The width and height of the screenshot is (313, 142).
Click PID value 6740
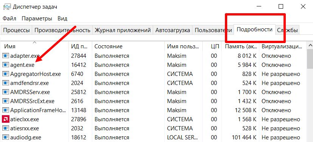77,74
